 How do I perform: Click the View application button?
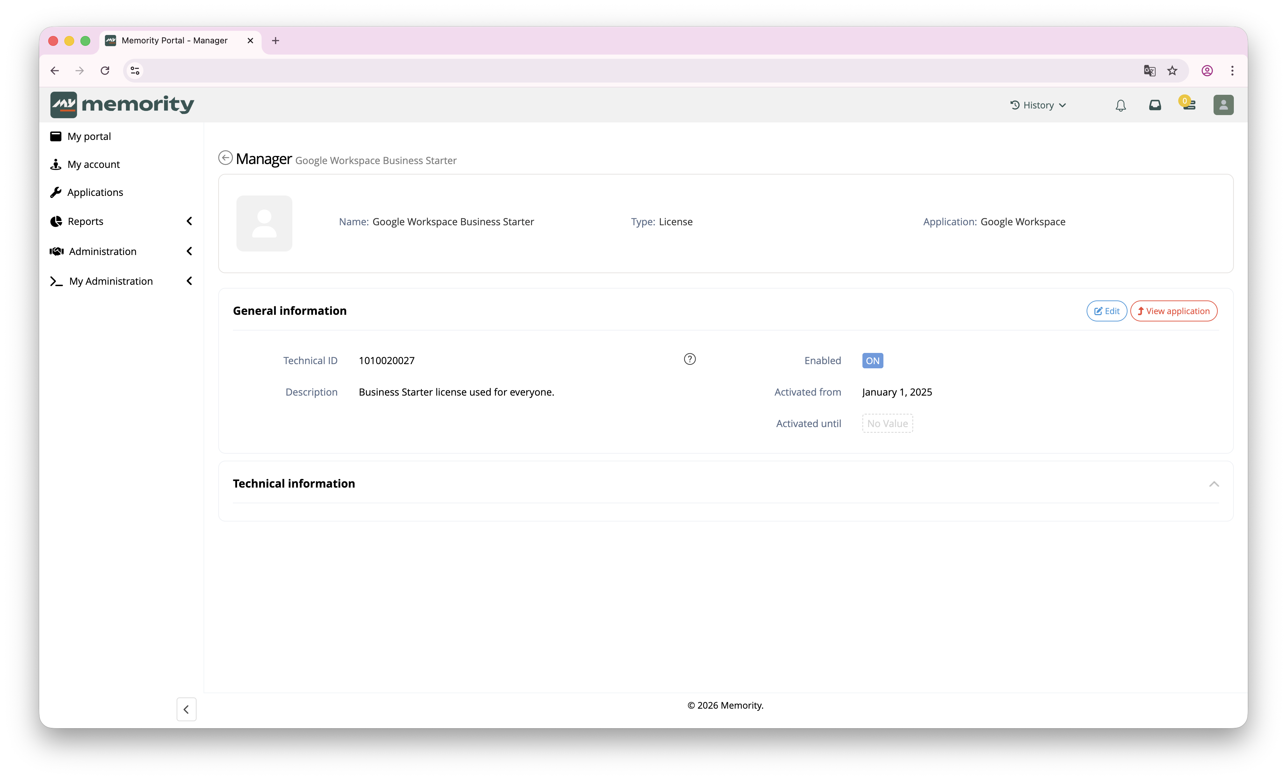pyautogui.click(x=1174, y=311)
